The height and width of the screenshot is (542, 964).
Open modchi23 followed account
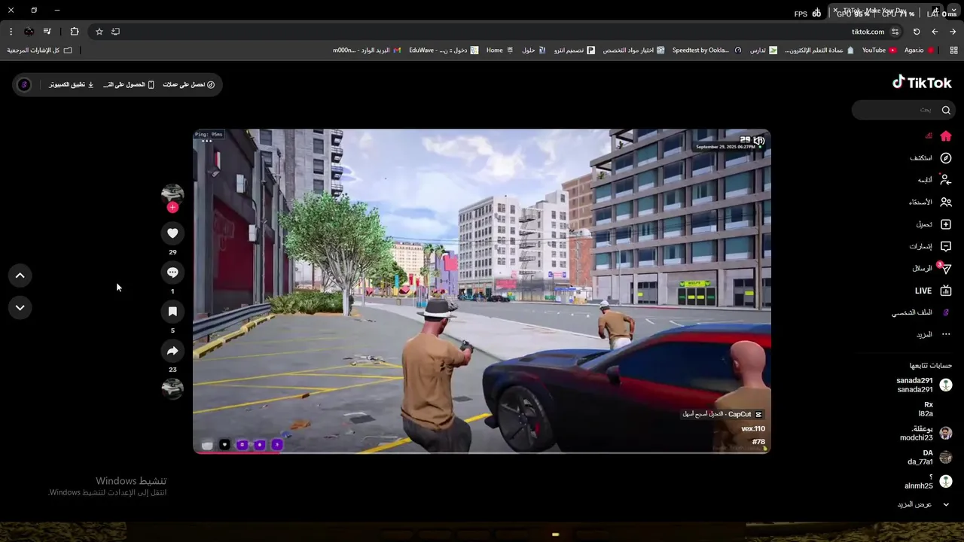coord(926,433)
